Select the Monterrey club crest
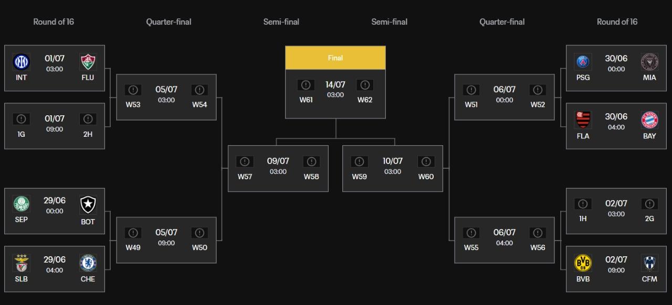The height and width of the screenshot is (305, 672). point(649,263)
